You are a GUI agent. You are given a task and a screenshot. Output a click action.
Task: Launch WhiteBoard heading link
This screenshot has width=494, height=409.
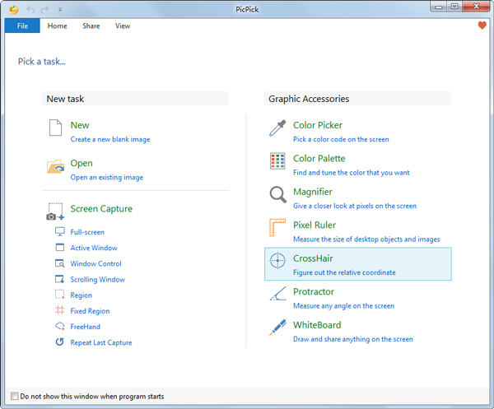317,325
